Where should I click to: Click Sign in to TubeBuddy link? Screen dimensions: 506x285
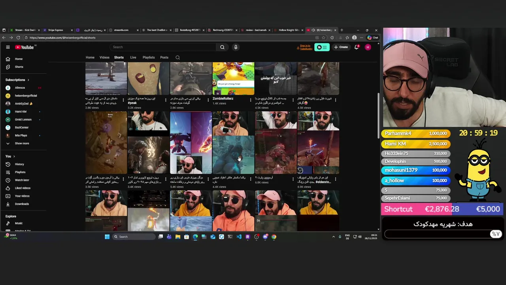coord(305,47)
